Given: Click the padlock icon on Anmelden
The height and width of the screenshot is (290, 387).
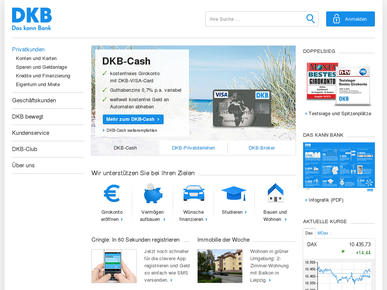Looking at the screenshot, I should (x=336, y=19).
